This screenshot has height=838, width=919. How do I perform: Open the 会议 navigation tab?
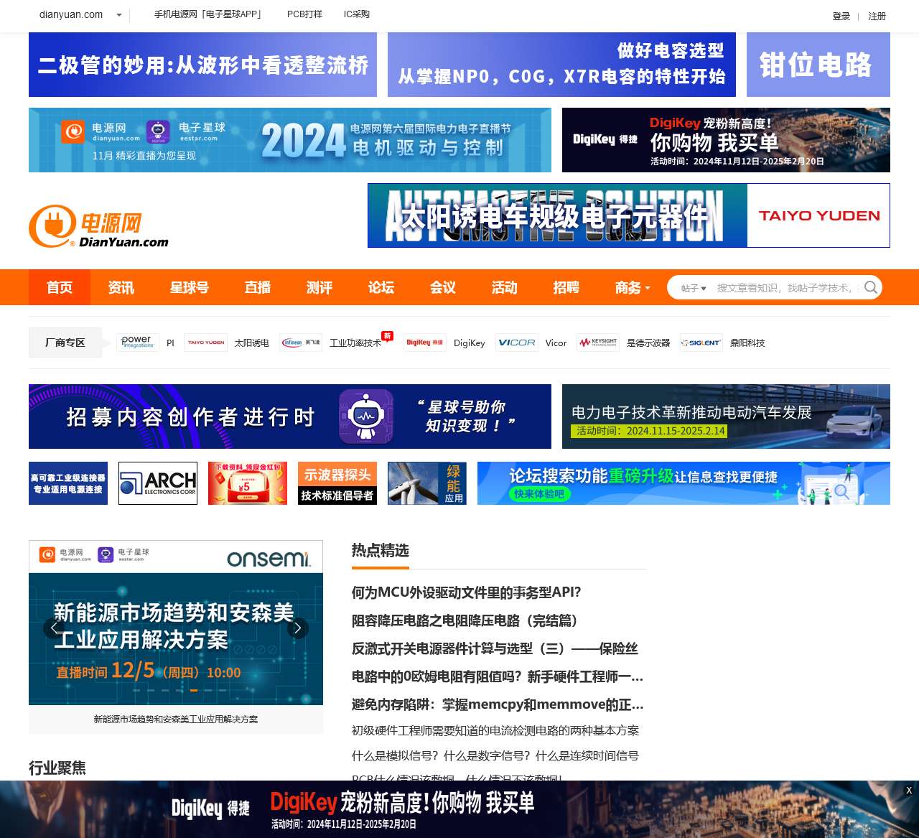tap(443, 287)
